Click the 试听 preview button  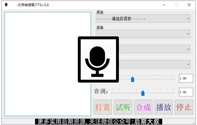tap(123, 107)
